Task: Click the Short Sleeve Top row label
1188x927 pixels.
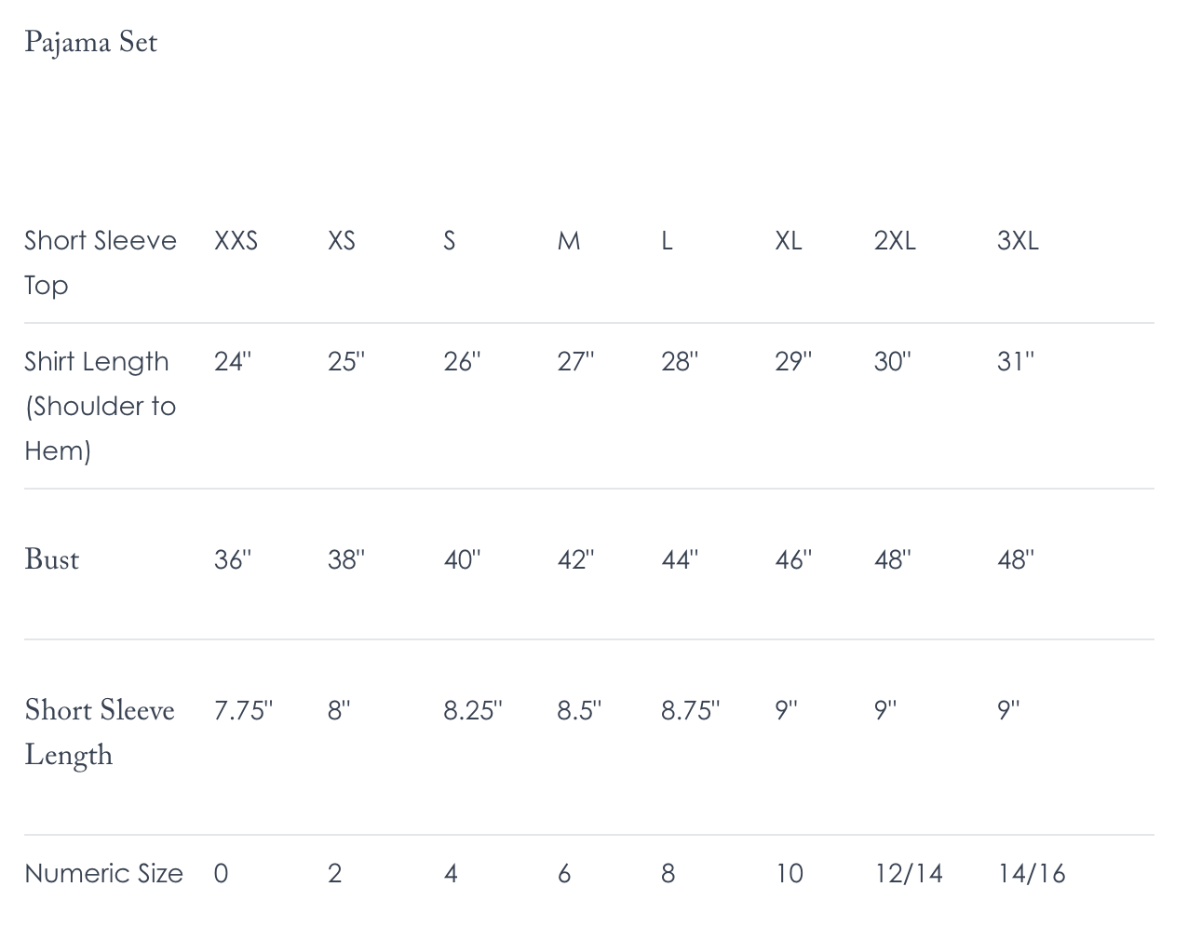Action: click(x=101, y=262)
